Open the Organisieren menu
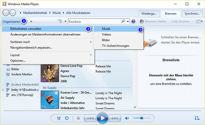 point(11,21)
